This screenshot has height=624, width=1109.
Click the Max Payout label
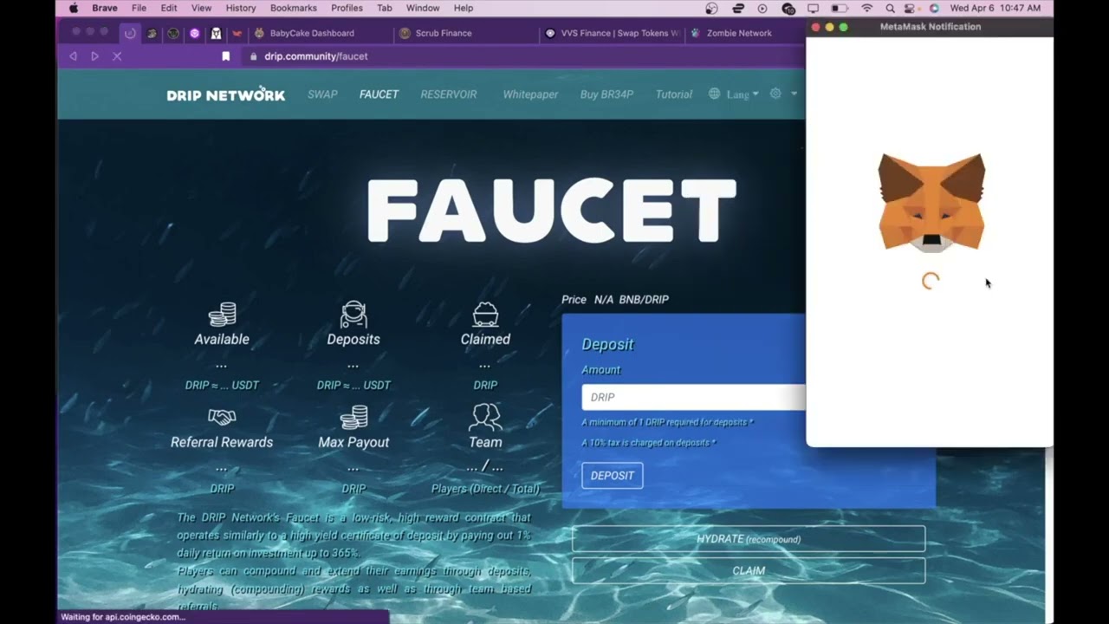point(353,442)
